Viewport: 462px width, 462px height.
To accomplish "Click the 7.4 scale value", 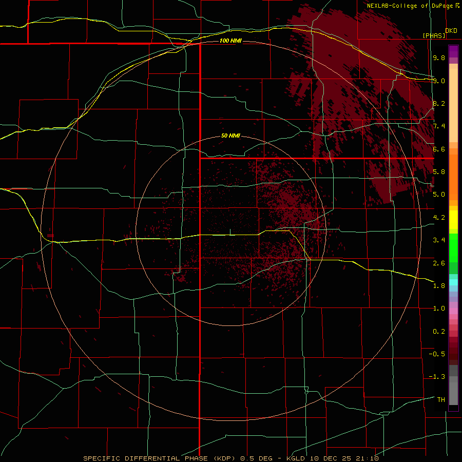I will point(439,126).
